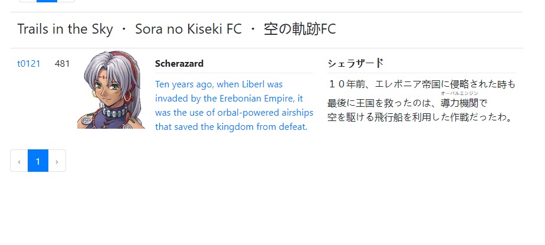Image resolution: width=545 pixels, height=245 pixels.
Task: Click "Sora no Kiseki FC" in the heading
Action: point(188,29)
